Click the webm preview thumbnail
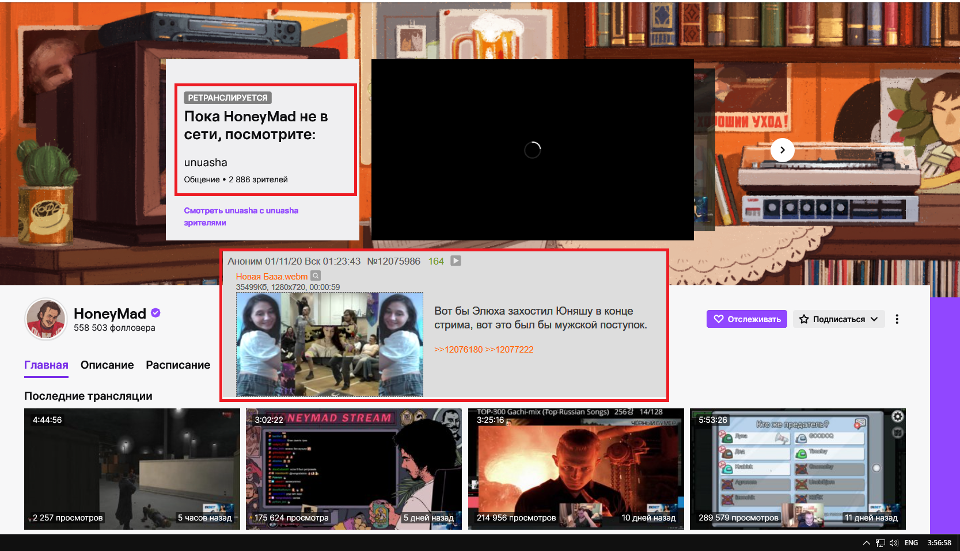960x551 pixels. (329, 344)
